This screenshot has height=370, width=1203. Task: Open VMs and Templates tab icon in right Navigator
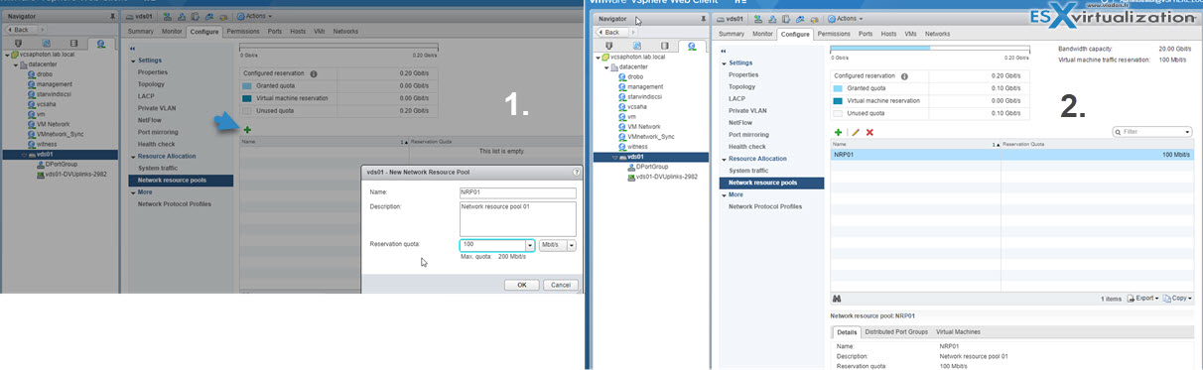(636, 46)
